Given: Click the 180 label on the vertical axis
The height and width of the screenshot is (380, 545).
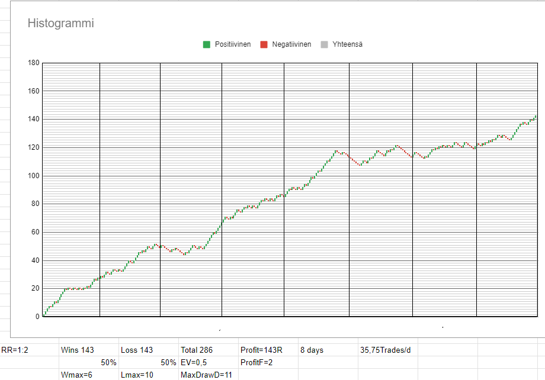Looking at the screenshot, I should coord(33,63).
